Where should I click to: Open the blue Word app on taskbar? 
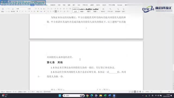pos(110,96)
